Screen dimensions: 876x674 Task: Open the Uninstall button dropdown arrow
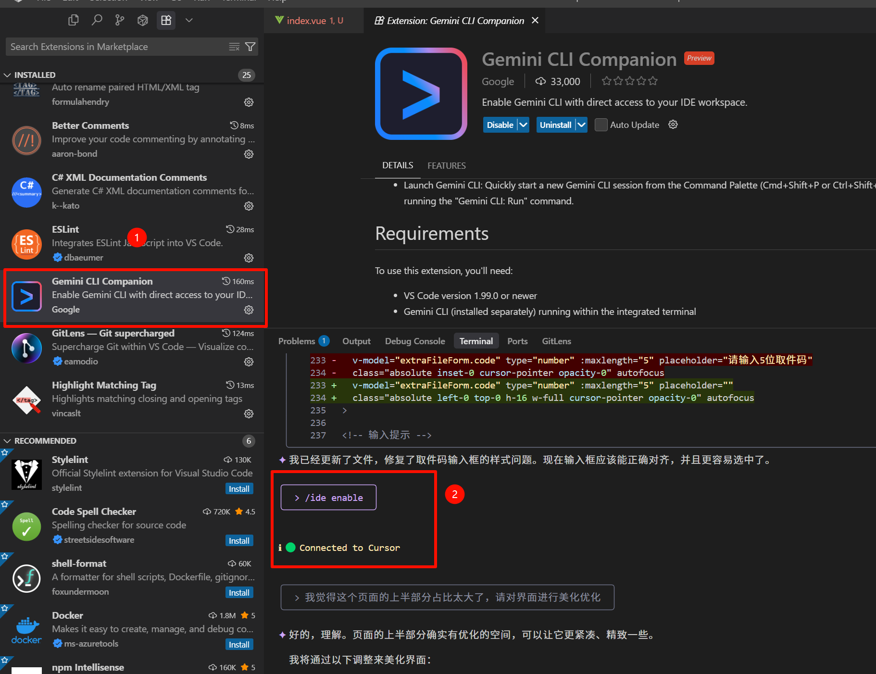[x=581, y=125]
